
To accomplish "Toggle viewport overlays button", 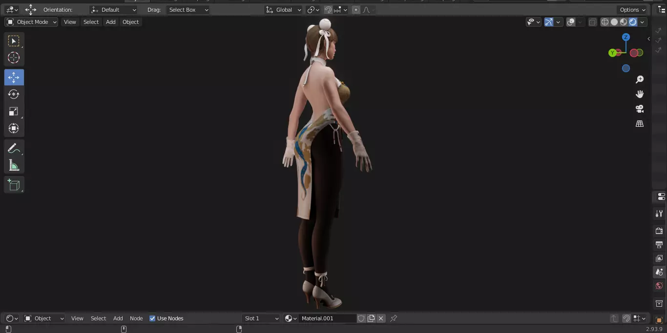I will tap(571, 22).
